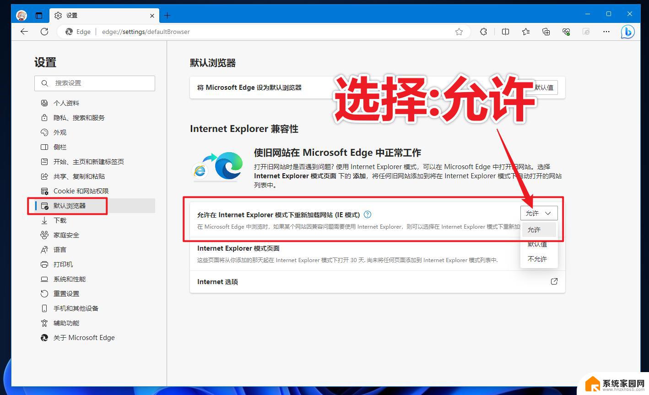The width and height of the screenshot is (649, 395).
Task: Open a new tab with plus button
Action: pos(167,16)
